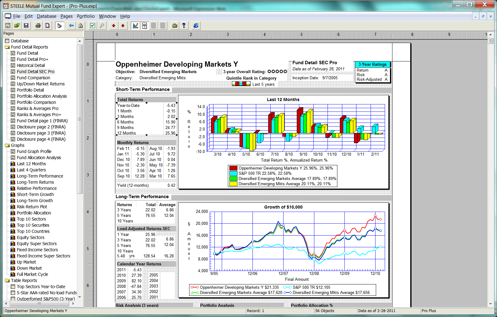497x317 pixels.
Task: Open print preview pages icon
Action: (x=47, y=26)
